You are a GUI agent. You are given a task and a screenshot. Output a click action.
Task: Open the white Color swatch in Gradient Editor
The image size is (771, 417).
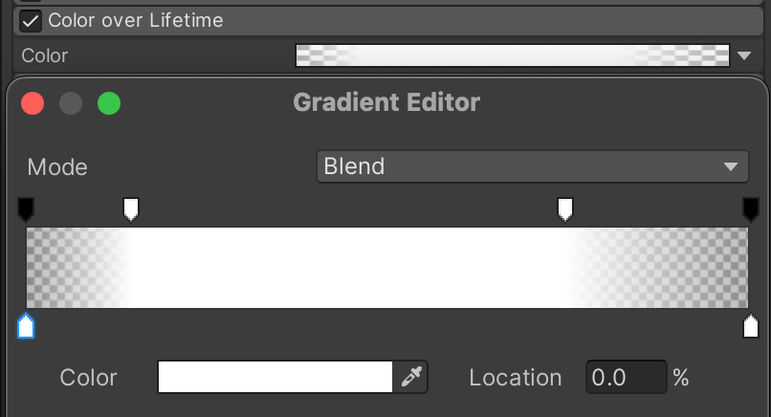[275, 378]
